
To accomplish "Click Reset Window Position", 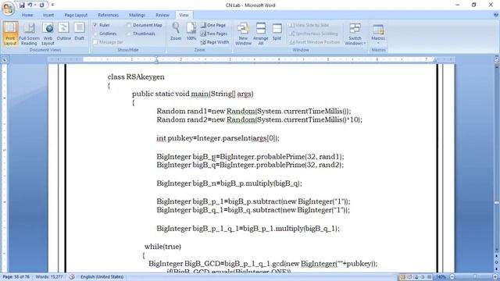I will [x=314, y=42].
